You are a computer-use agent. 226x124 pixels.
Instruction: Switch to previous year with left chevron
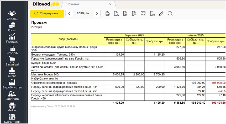click(x=69, y=14)
